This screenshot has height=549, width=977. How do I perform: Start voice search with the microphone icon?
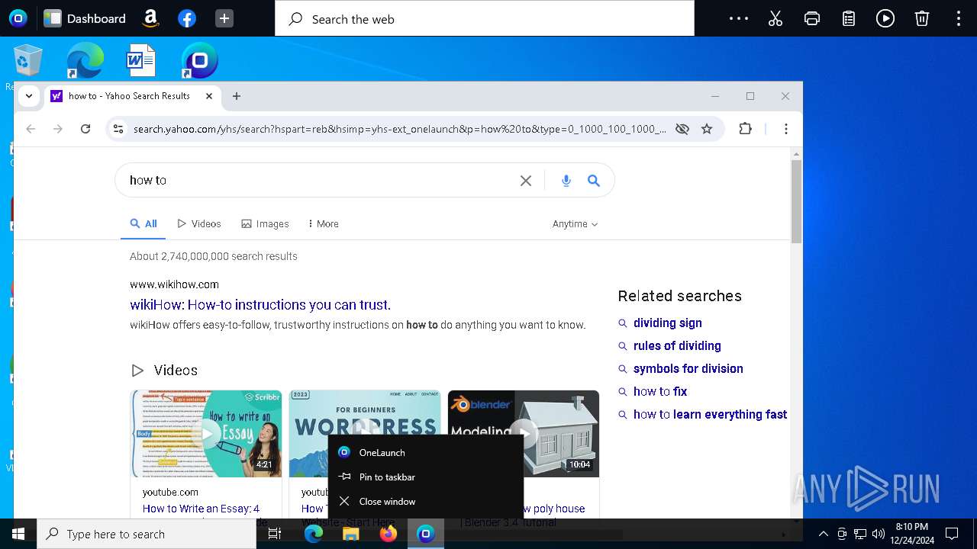(x=566, y=181)
